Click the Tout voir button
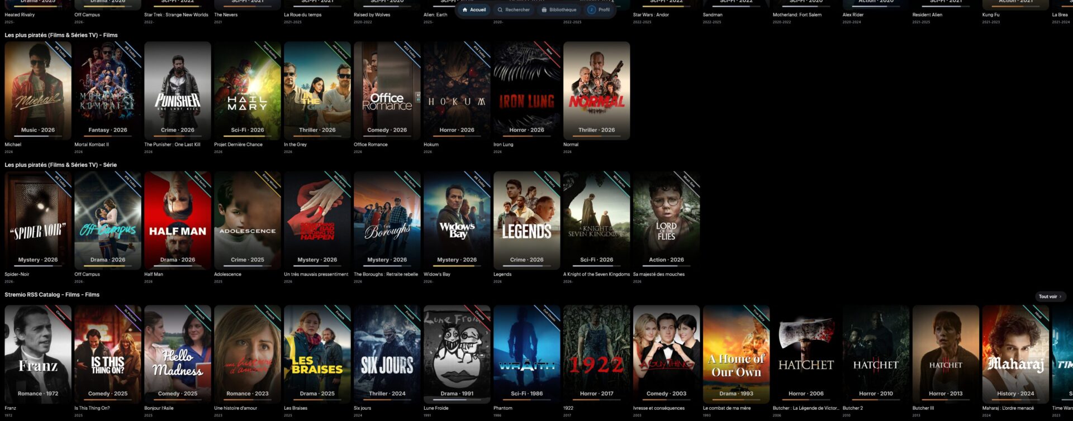 pyautogui.click(x=1050, y=296)
